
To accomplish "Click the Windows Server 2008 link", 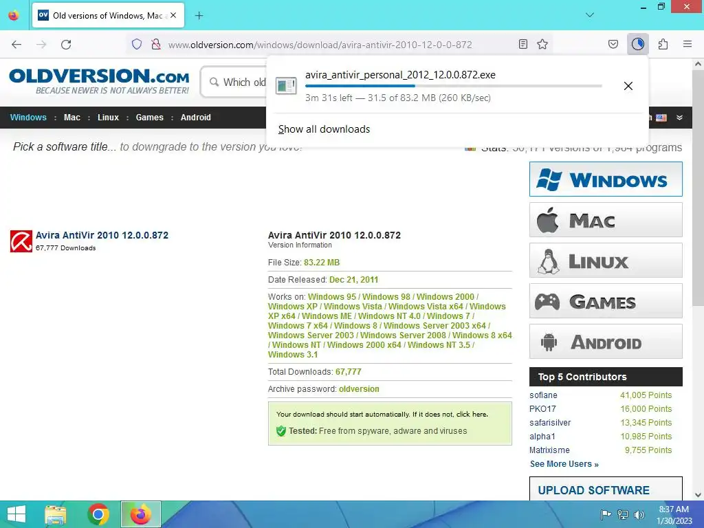I will coord(403,335).
